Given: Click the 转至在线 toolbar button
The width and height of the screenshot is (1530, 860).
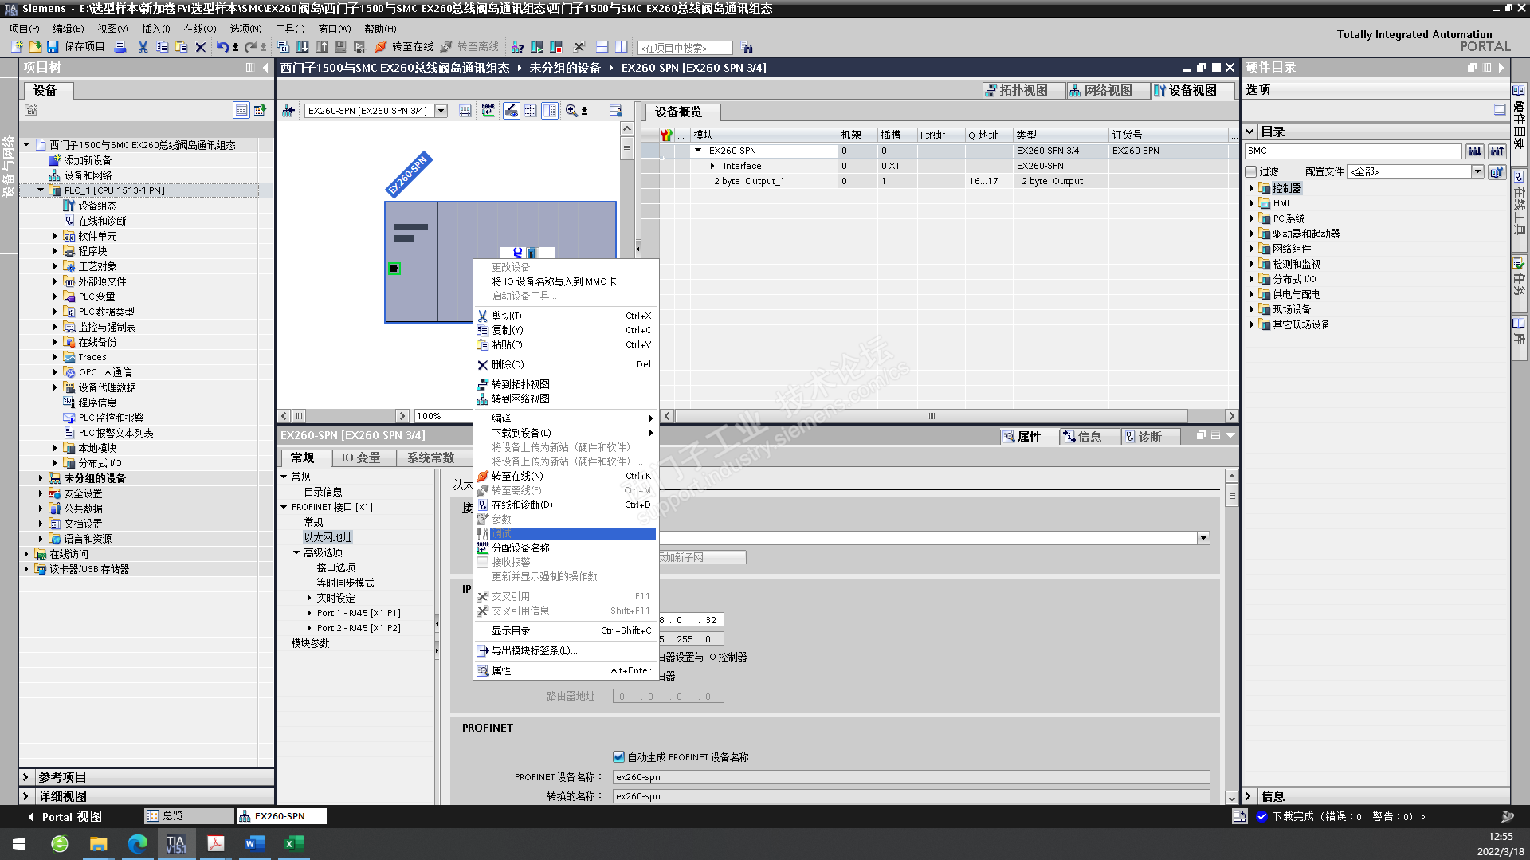Looking at the screenshot, I should 404,47.
